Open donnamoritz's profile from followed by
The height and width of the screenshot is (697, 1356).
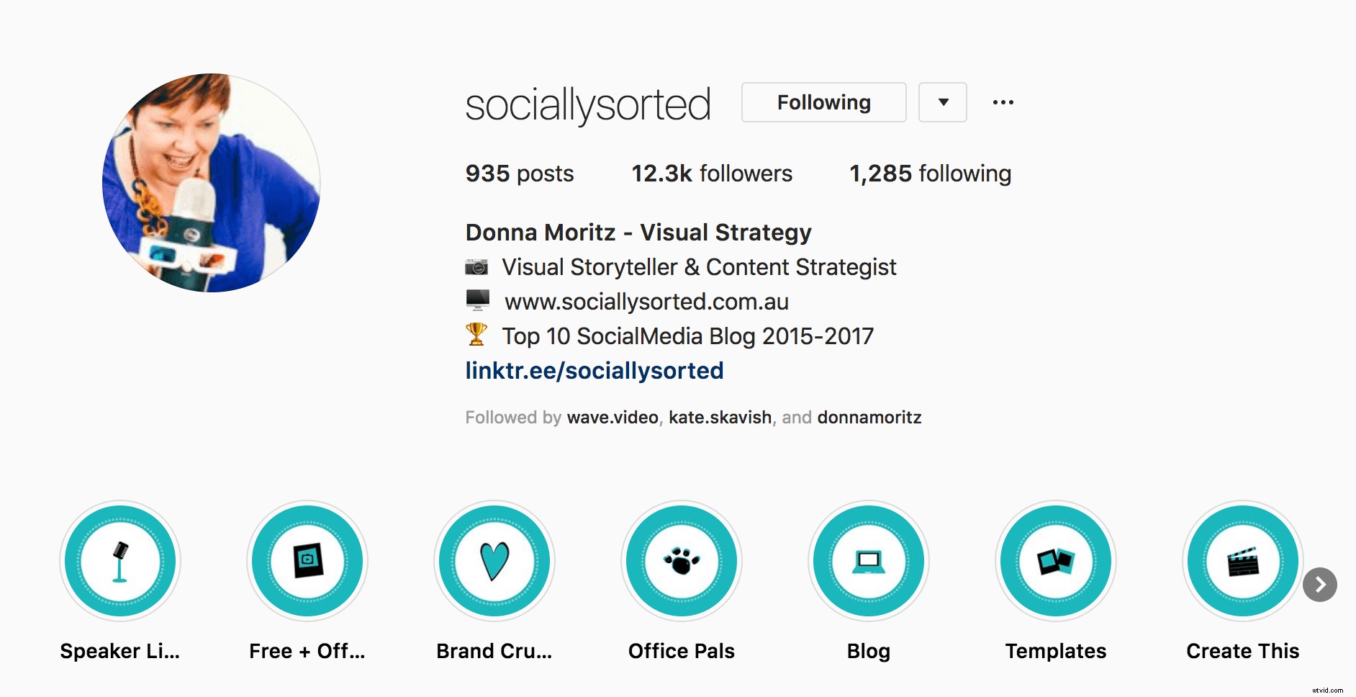[x=869, y=417]
